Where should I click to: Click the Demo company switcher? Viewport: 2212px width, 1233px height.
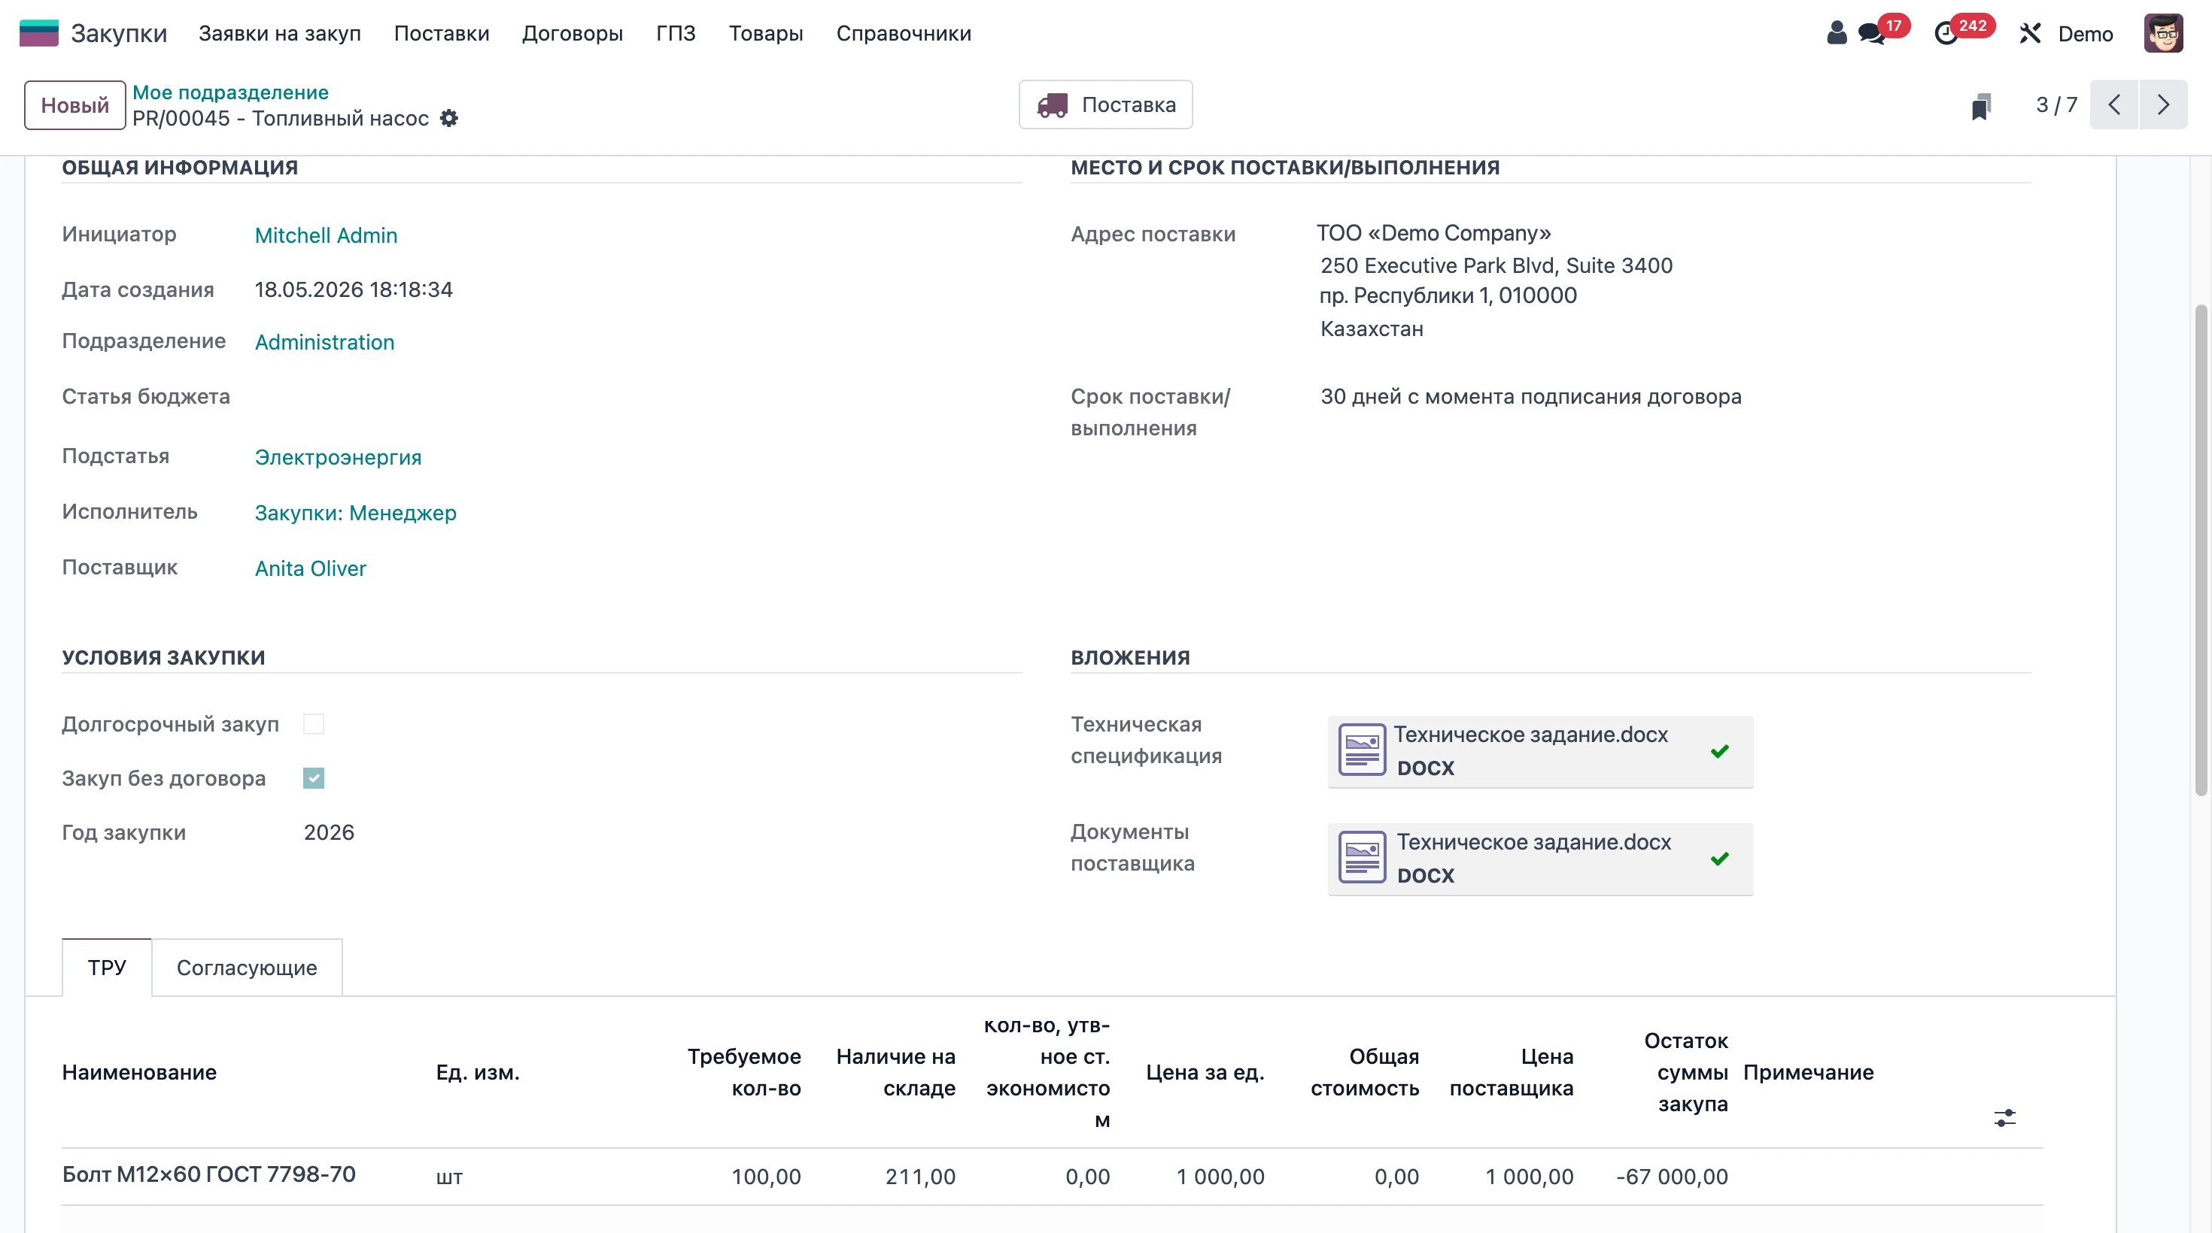click(x=2085, y=34)
